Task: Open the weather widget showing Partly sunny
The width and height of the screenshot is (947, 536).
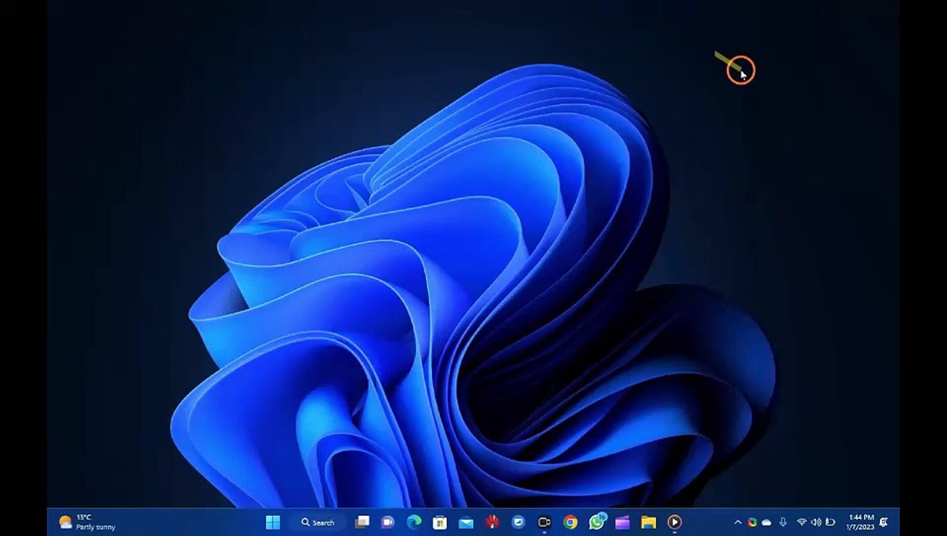Action: [x=87, y=523]
